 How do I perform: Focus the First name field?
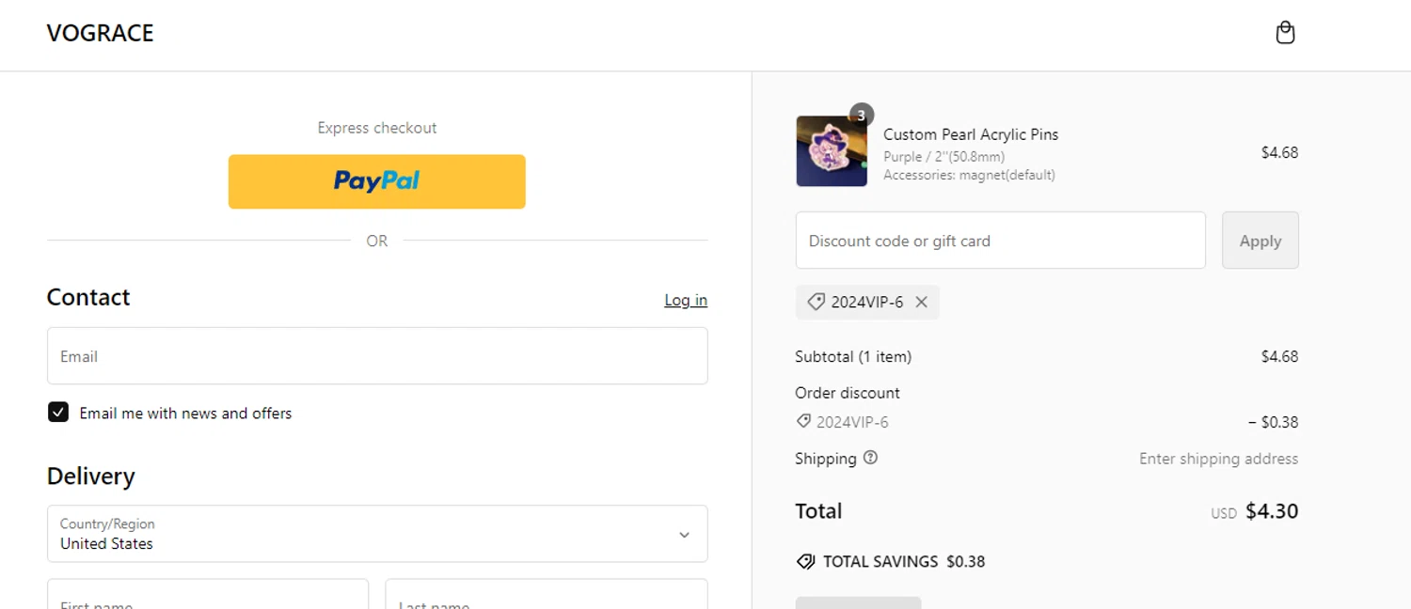click(207, 596)
